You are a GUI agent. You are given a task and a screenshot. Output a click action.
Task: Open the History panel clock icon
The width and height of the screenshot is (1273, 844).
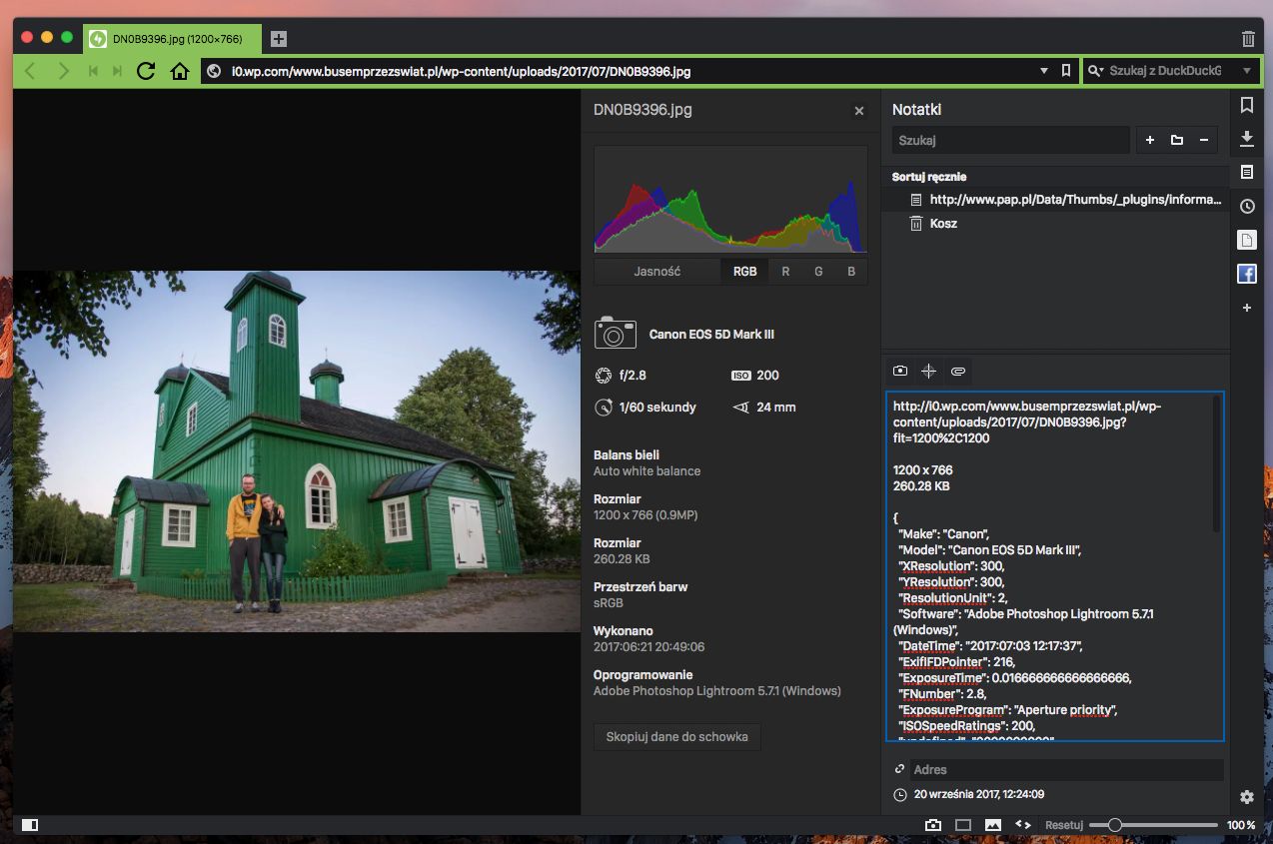1246,207
